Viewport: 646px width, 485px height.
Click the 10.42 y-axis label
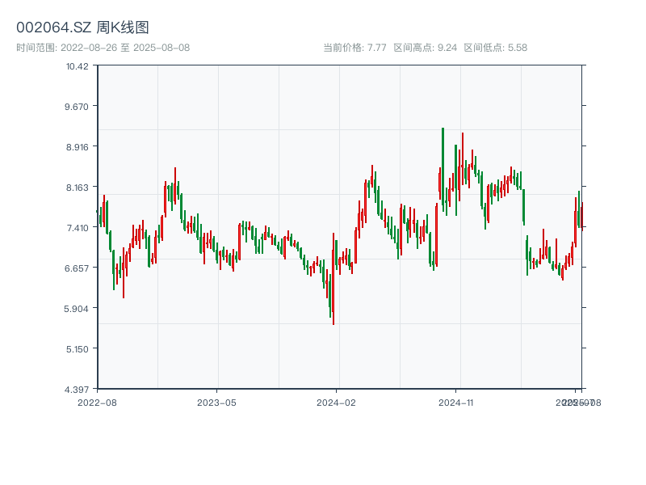click(x=78, y=65)
